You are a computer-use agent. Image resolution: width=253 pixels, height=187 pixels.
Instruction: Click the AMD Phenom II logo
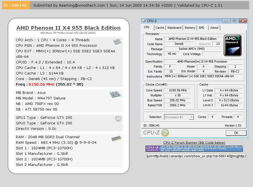233,45
